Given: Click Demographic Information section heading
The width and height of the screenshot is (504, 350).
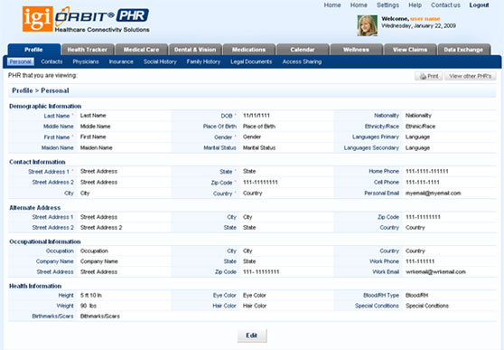Looking at the screenshot, I should tap(45, 106).
